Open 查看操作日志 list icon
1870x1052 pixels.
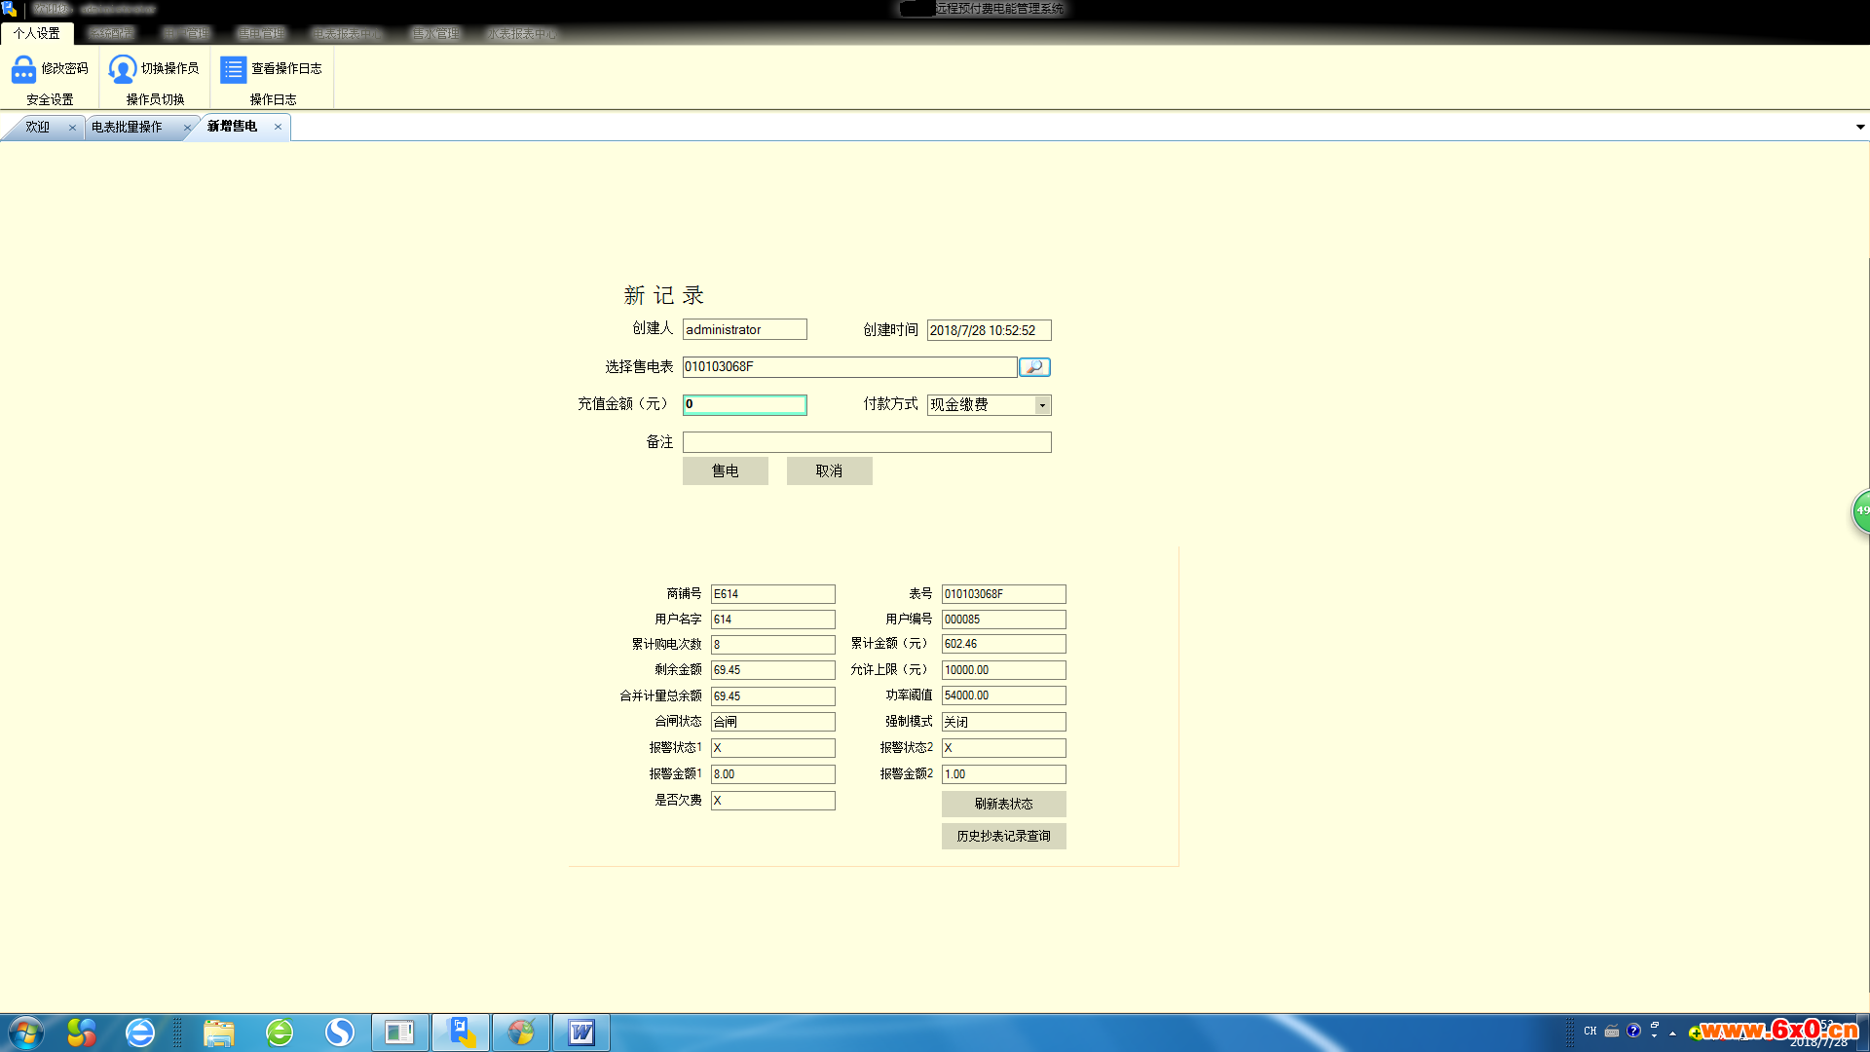coord(233,69)
